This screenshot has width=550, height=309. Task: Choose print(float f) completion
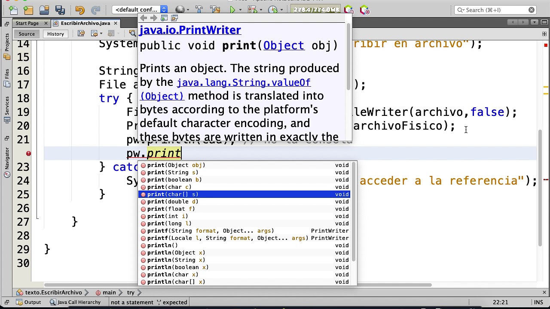pos(244,209)
